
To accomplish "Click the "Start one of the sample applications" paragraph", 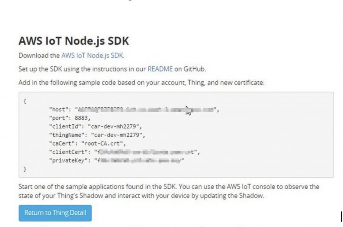I will pyautogui.click(x=169, y=191).
